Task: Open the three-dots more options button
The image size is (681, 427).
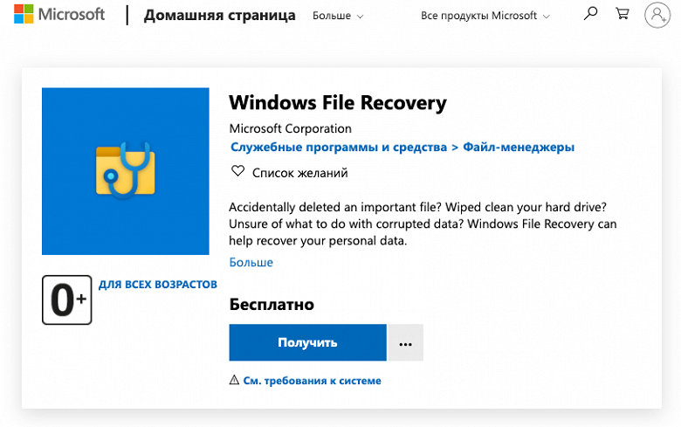Action: (x=405, y=342)
